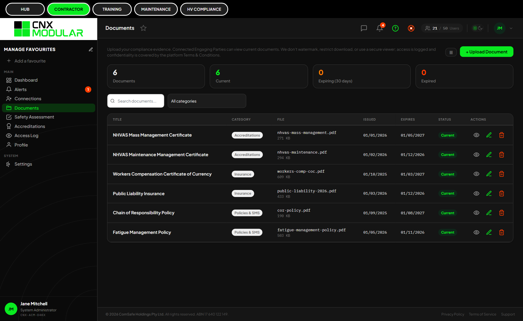Toggle light and dark theme
Screen dimensions: 523x321
pyautogui.click(x=478, y=28)
